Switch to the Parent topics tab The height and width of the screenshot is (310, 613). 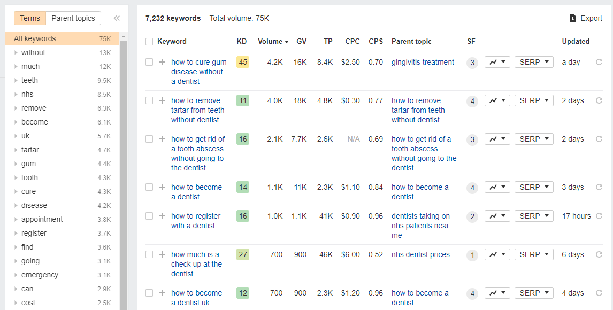[x=73, y=18]
